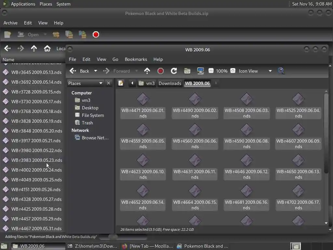Open the back history dropdown arrow
The width and height of the screenshot is (333, 250).
tap(96, 71)
